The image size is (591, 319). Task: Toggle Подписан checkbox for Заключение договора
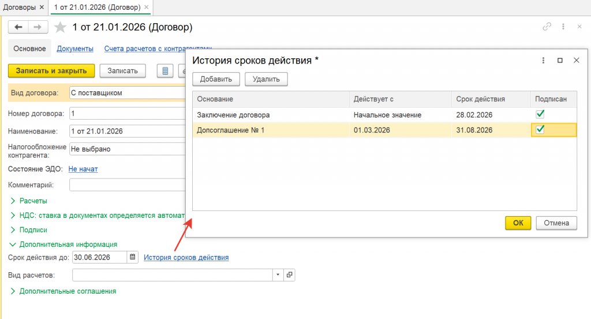pos(540,114)
